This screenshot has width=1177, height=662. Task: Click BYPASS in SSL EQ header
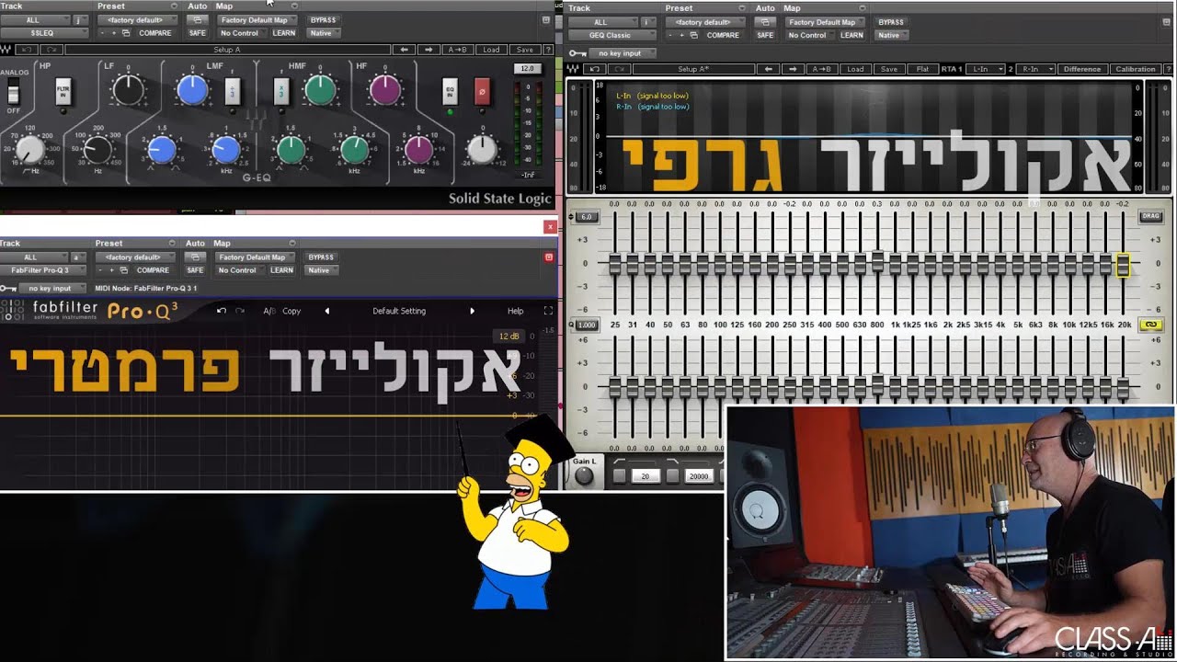[323, 20]
